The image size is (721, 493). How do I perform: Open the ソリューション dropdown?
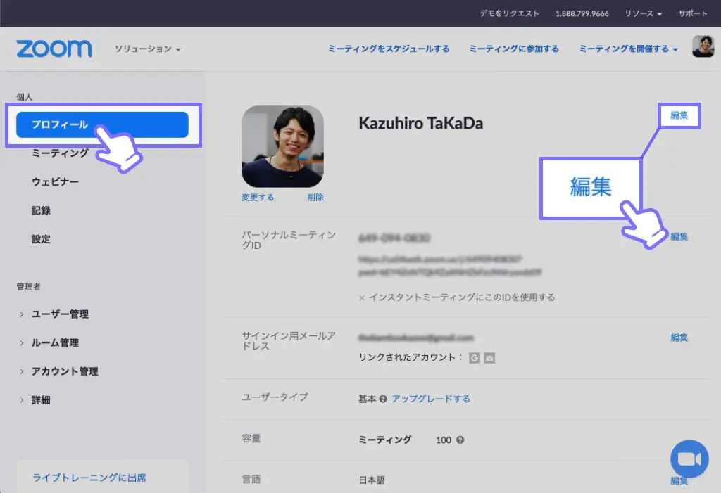point(146,49)
